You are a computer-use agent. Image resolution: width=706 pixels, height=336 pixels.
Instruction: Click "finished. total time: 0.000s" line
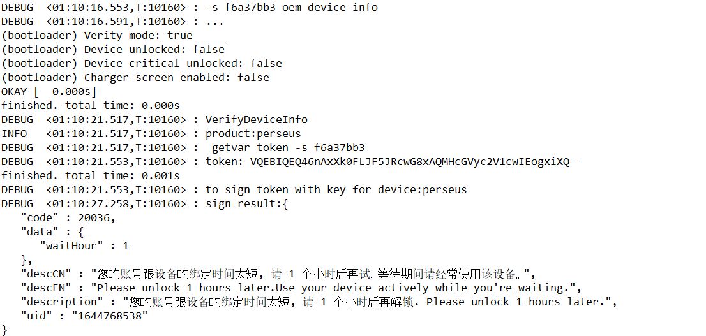tap(90, 105)
